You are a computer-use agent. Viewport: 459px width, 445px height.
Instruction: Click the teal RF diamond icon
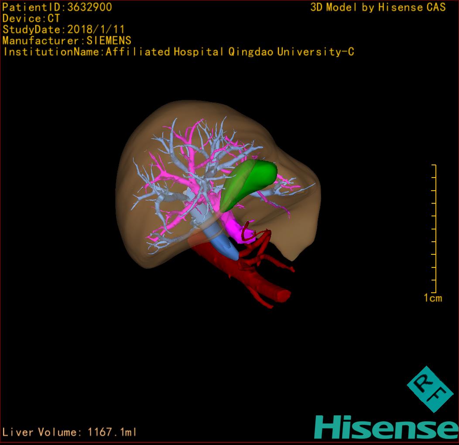click(430, 389)
